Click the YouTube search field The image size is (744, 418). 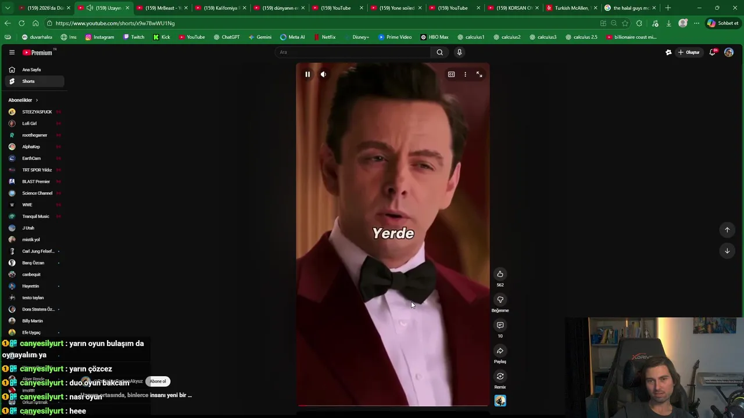(x=353, y=52)
